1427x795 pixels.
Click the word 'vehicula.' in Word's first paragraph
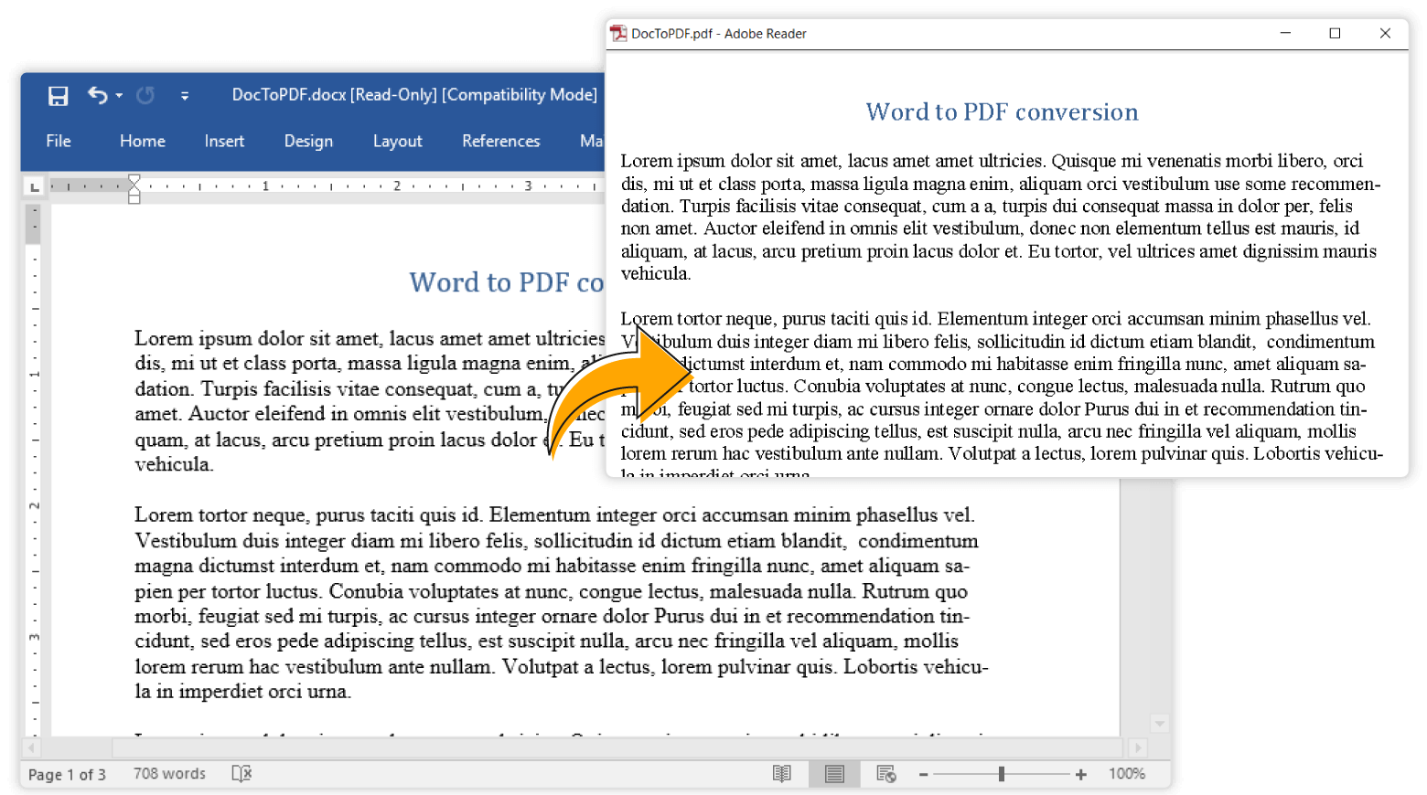[174, 464]
